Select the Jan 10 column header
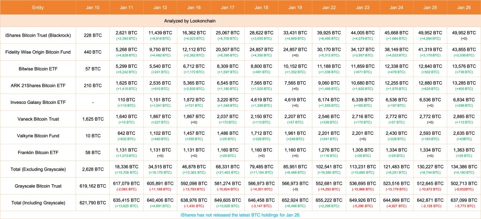 point(89,8)
